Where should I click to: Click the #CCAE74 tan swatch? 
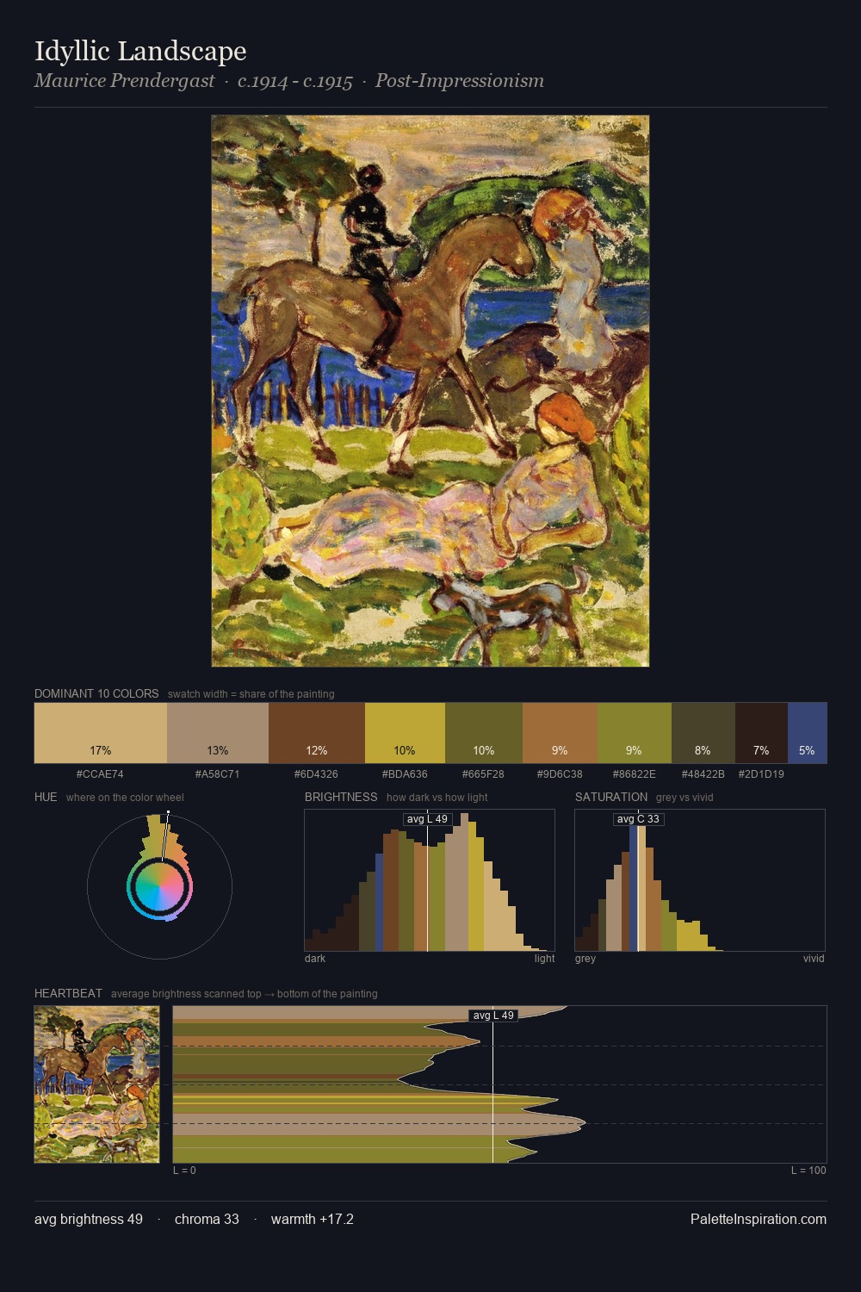pos(101,733)
